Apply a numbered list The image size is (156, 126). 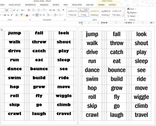click(39, 10)
